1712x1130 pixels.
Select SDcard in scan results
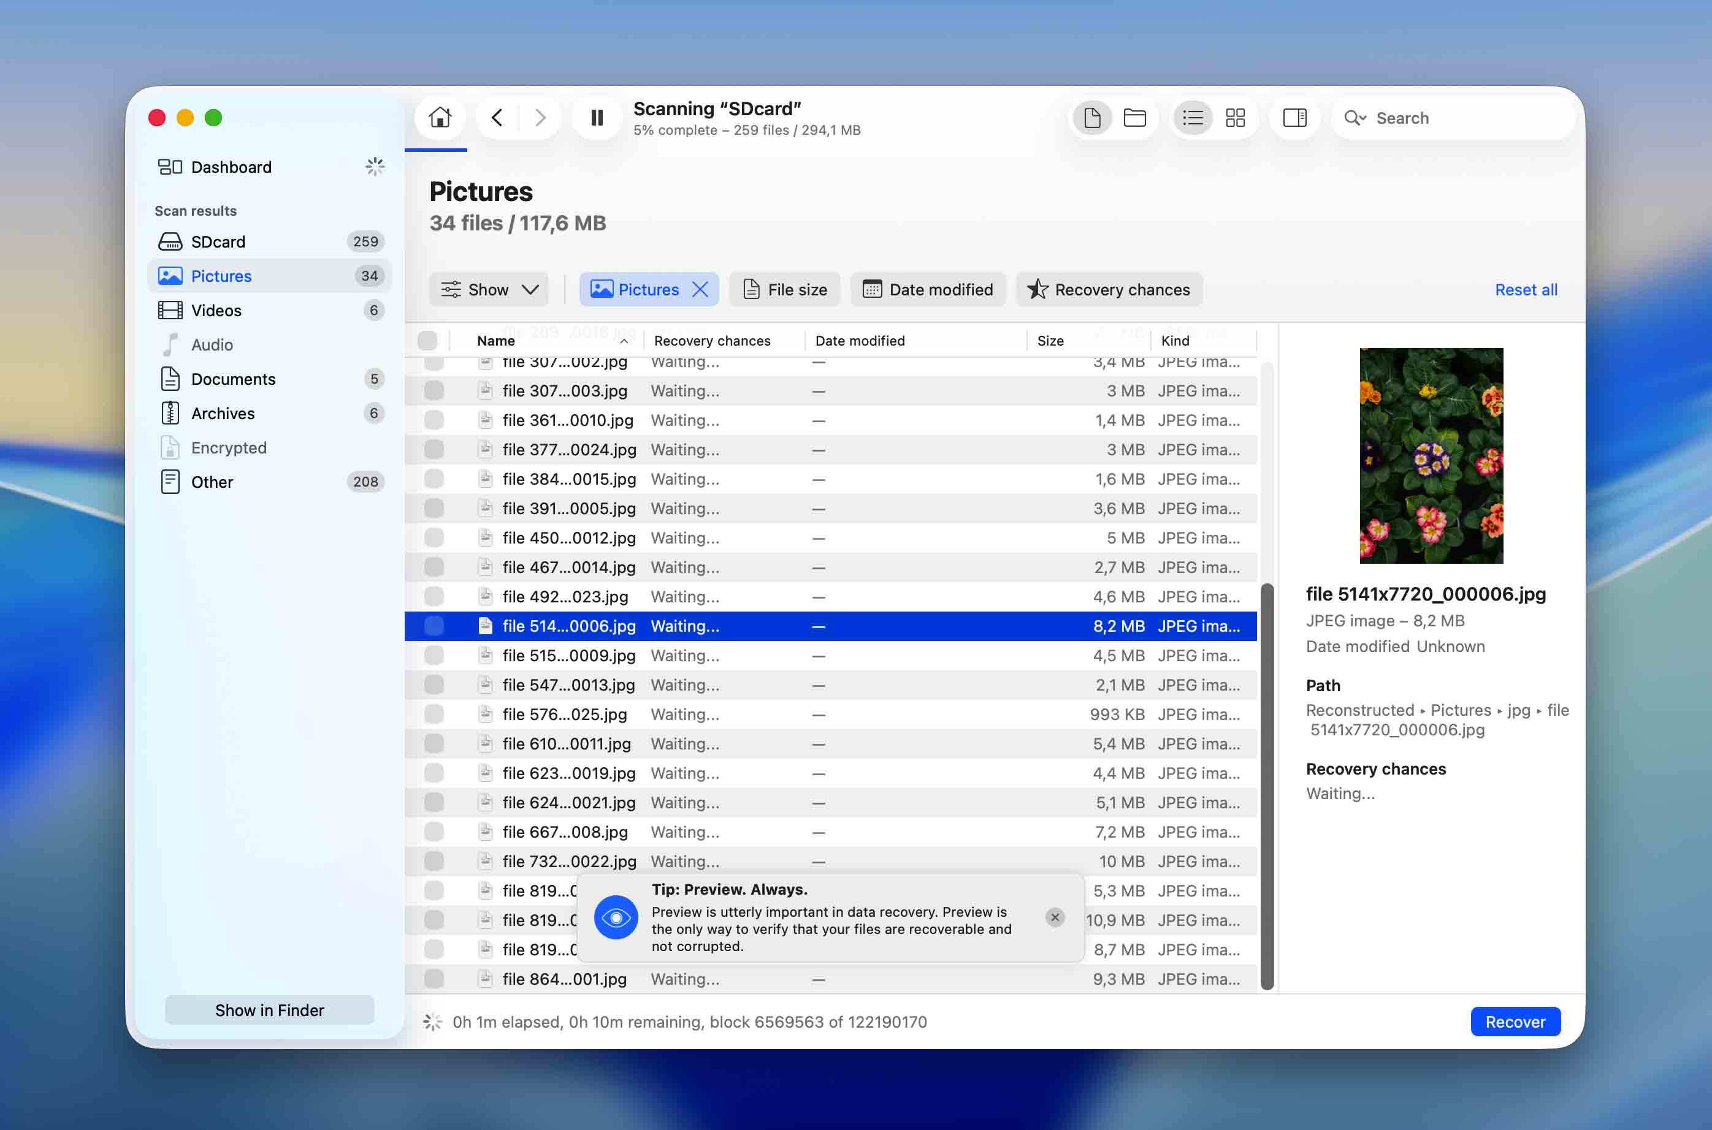coord(270,241)
